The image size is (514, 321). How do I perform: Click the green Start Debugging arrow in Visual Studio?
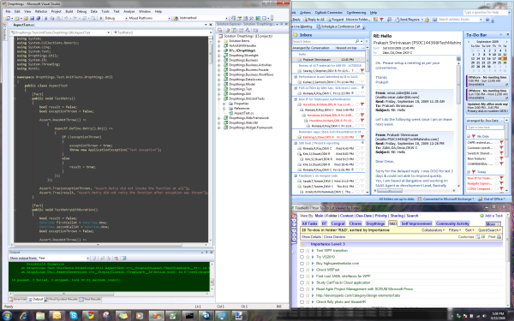101,18
